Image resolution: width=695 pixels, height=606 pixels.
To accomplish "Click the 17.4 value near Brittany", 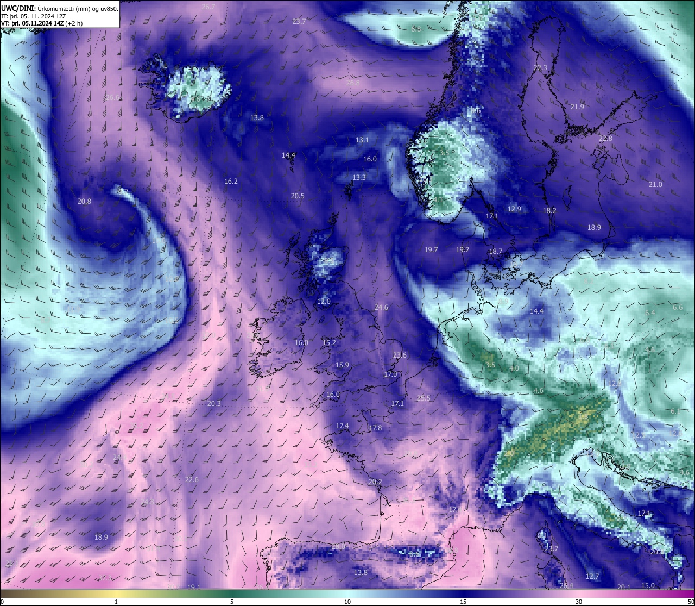I will [342, 426].
